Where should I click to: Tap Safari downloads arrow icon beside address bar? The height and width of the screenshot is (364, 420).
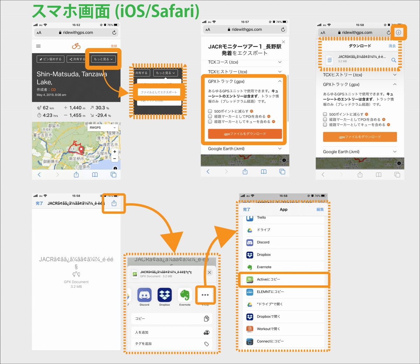pos(398,33)
